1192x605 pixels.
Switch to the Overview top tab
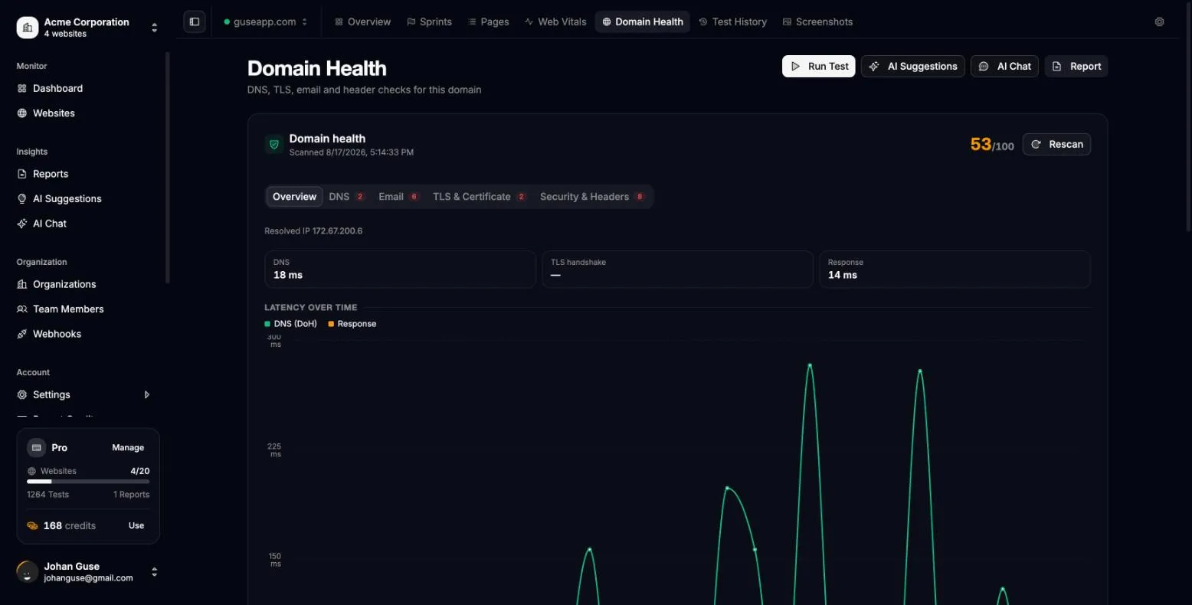coord(363,21)
